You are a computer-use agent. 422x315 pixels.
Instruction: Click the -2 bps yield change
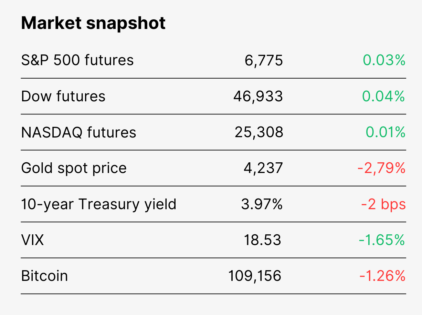coord(383,205)
